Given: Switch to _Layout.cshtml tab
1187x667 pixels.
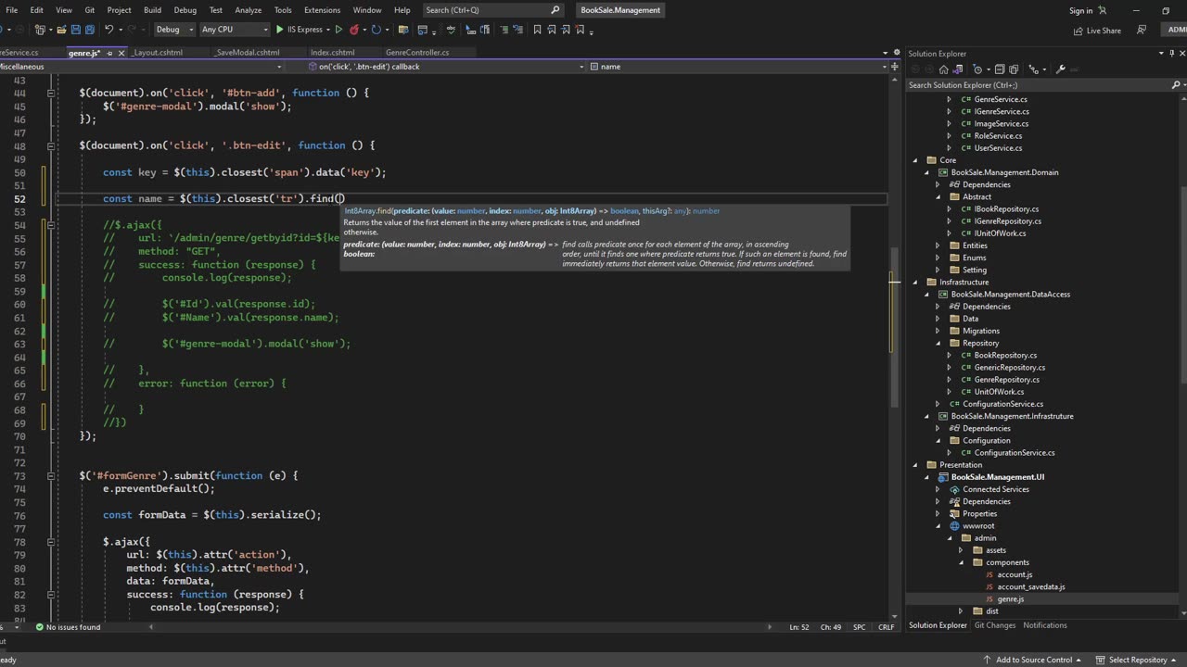Looking at the screenshot, I should 158,53.
